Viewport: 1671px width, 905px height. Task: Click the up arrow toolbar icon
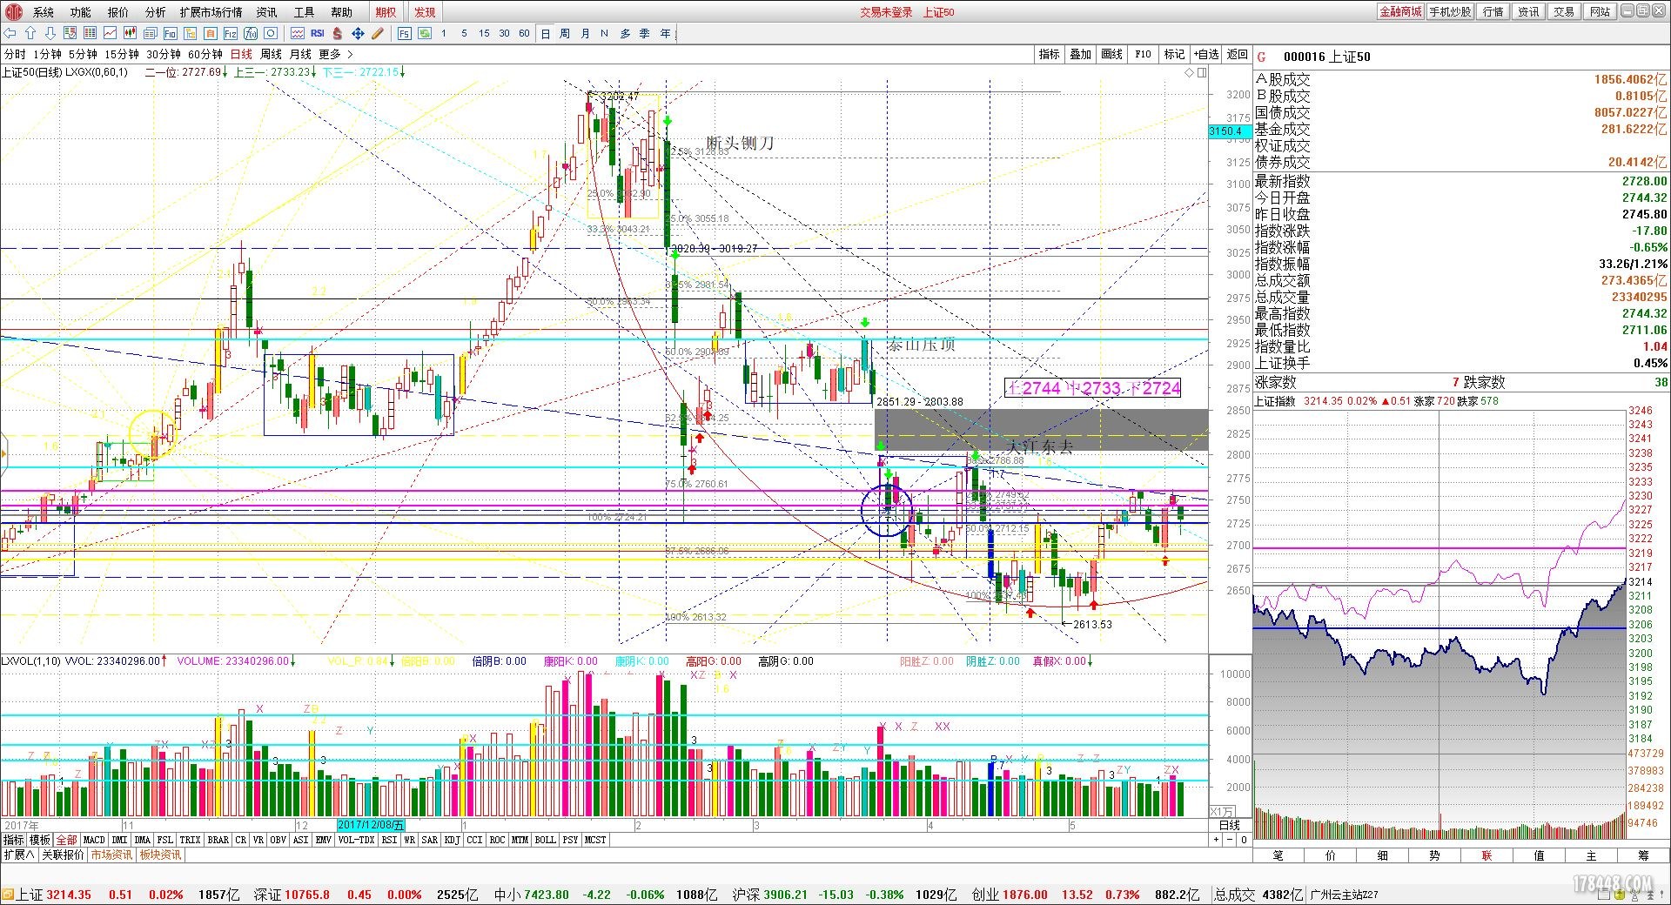[30, 33]
